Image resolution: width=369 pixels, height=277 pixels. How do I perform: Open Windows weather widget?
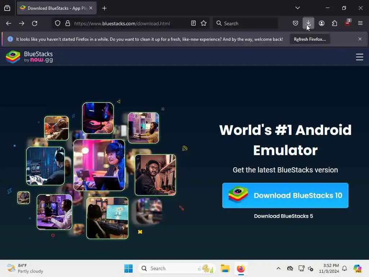[x=25, y=268]
